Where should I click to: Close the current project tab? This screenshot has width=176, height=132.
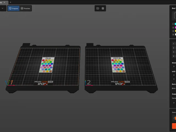click(4, 2)
